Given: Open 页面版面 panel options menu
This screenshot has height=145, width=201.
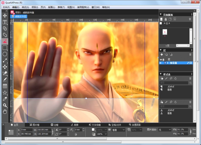Looking at the screenshot, I should (192, 14).
